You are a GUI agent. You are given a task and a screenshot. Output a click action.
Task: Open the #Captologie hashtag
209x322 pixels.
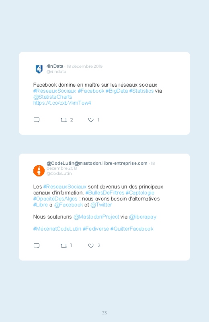[140, 192]
